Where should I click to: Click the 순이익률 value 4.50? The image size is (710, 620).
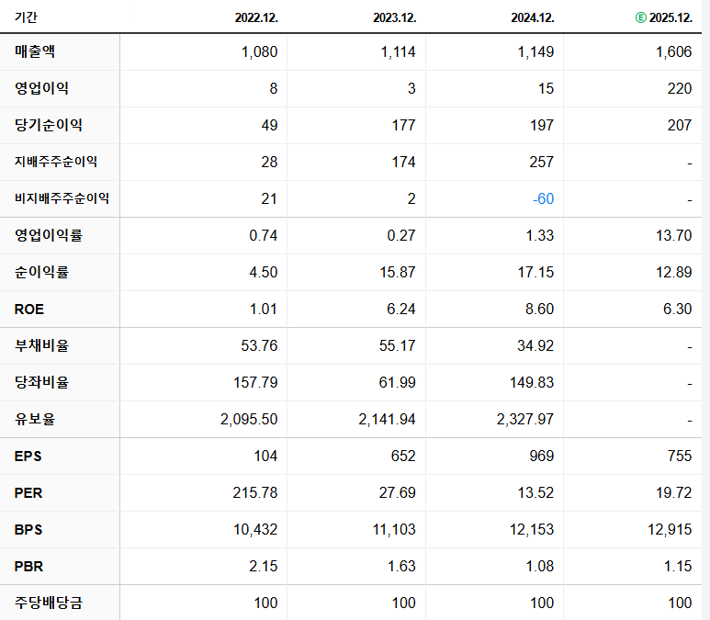point(263,272)
